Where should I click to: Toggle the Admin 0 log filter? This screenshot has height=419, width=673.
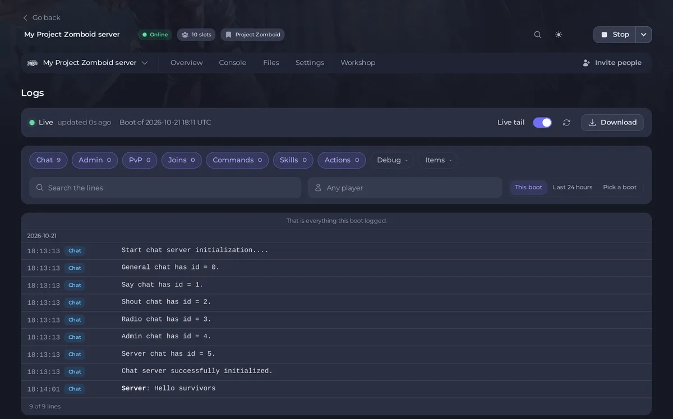[x=95, y=160]
